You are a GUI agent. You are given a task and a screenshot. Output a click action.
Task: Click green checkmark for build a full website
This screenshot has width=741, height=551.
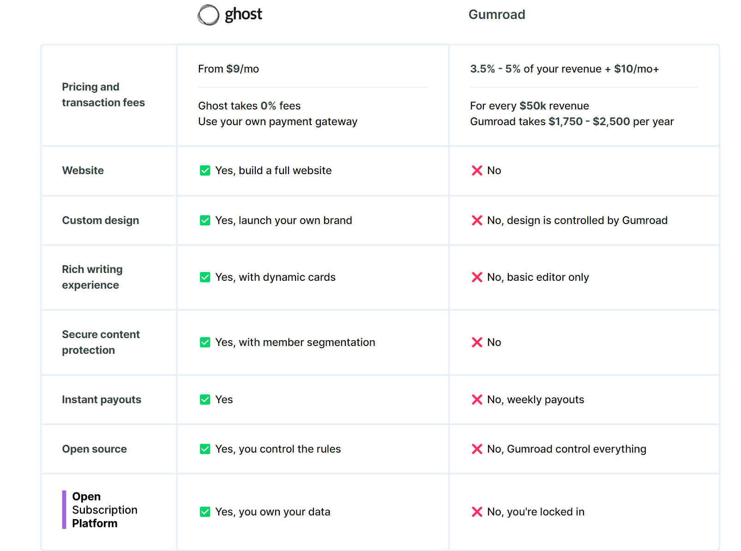click(205, 170)
